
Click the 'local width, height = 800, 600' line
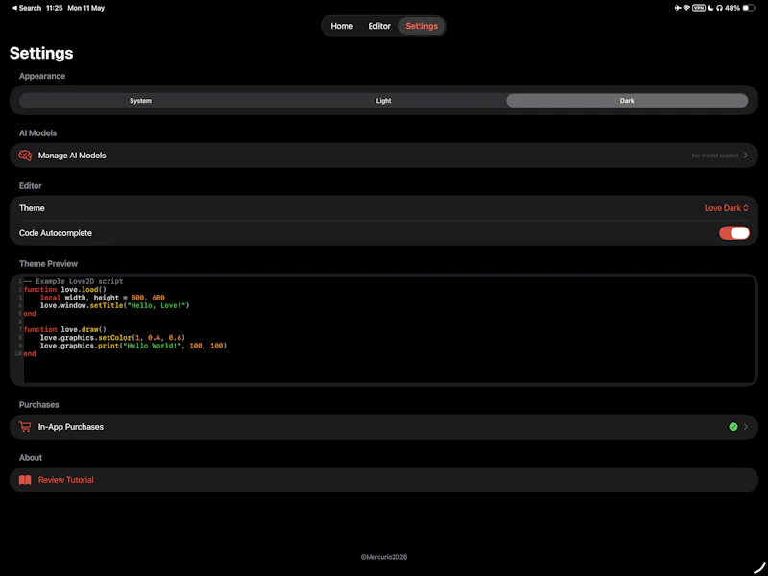103,298
